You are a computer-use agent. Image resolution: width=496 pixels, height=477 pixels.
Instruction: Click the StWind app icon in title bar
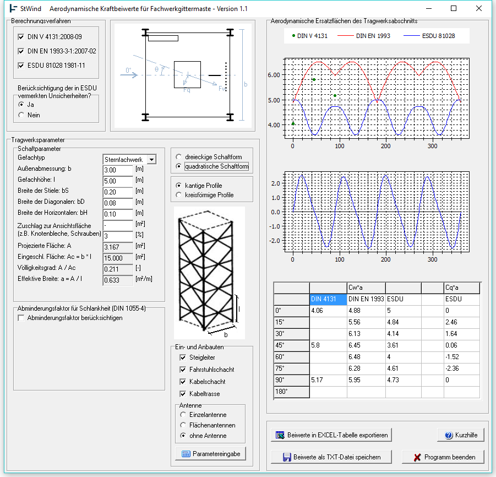[14, 9]
